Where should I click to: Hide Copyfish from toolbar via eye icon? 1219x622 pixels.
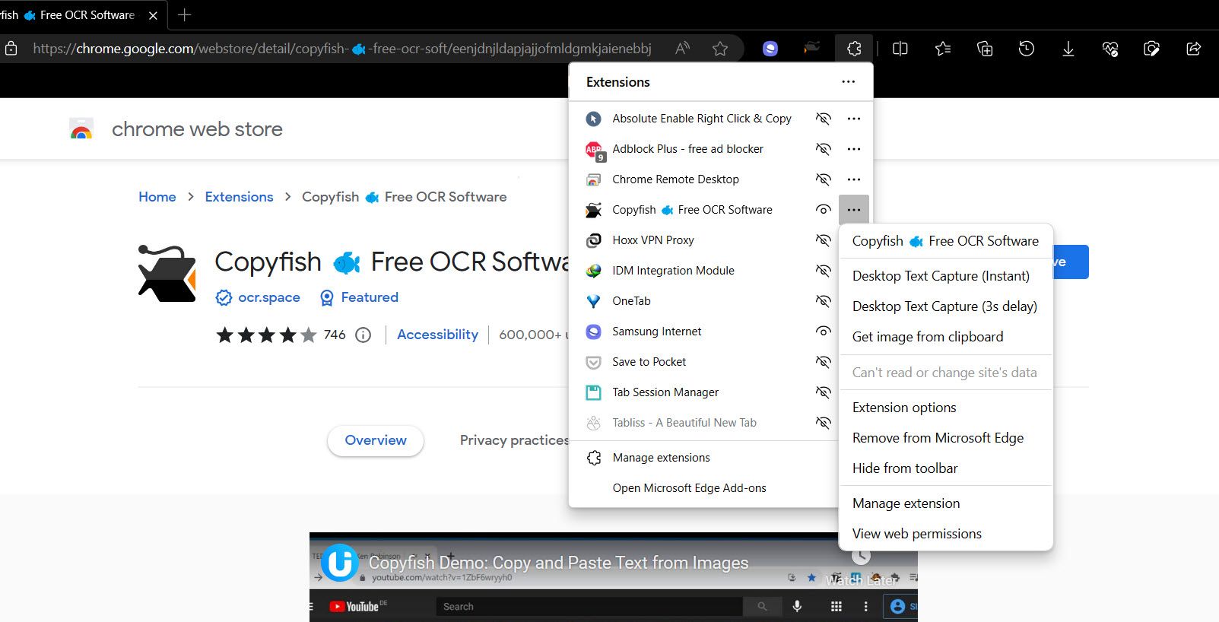coord(823,210)
